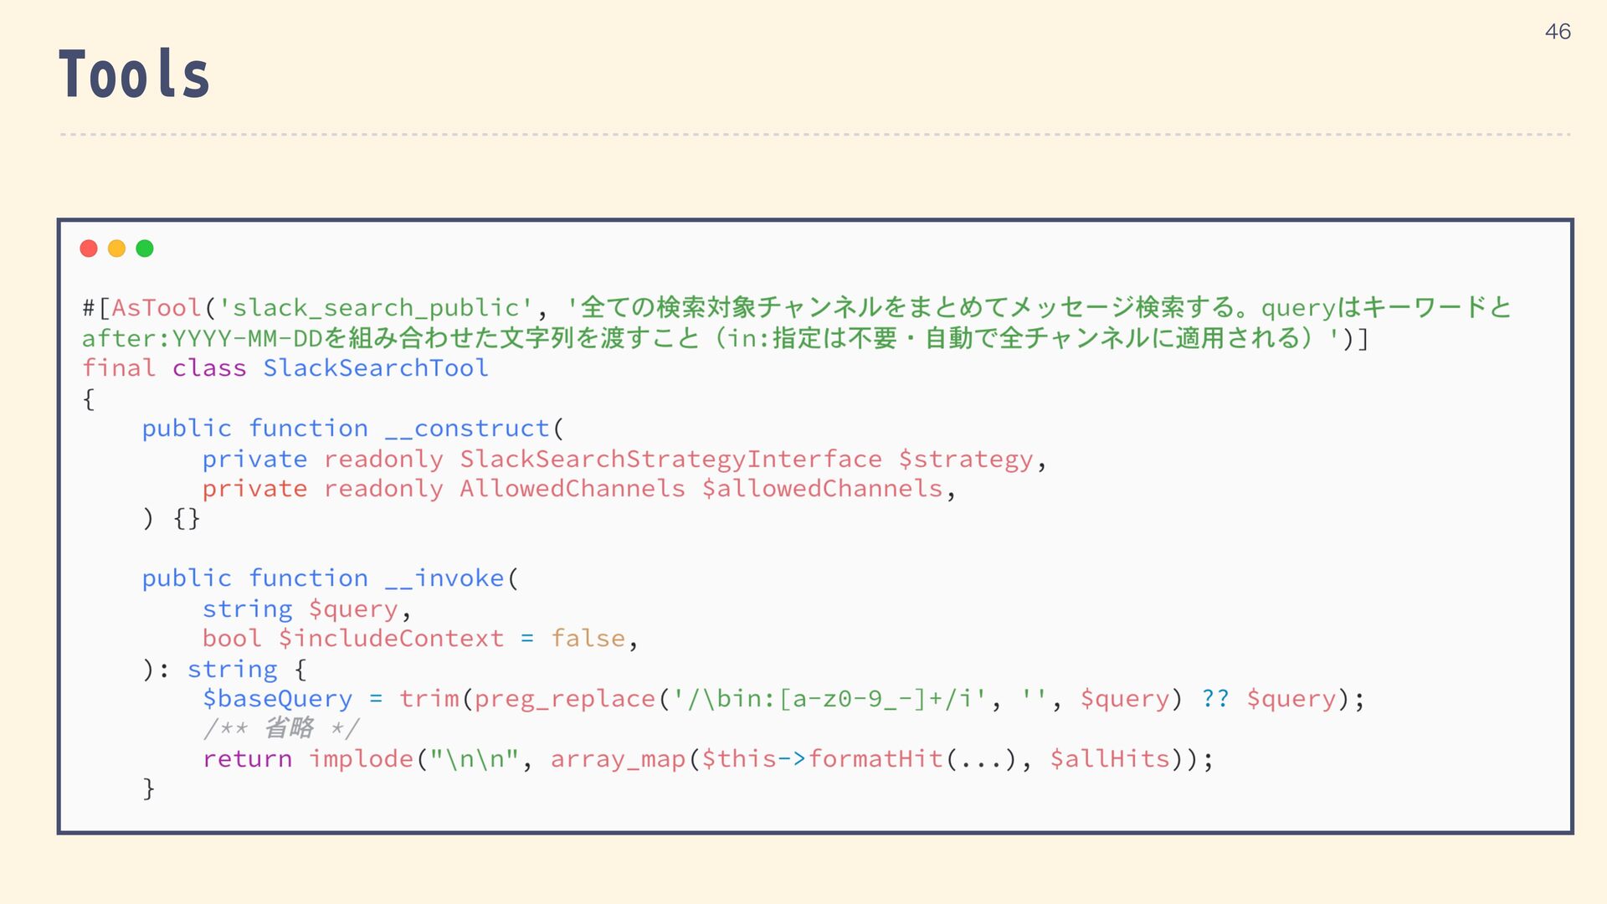Select the "preg_replace" function call
This screenshot has width=1607, height=904.
(565, 699)
